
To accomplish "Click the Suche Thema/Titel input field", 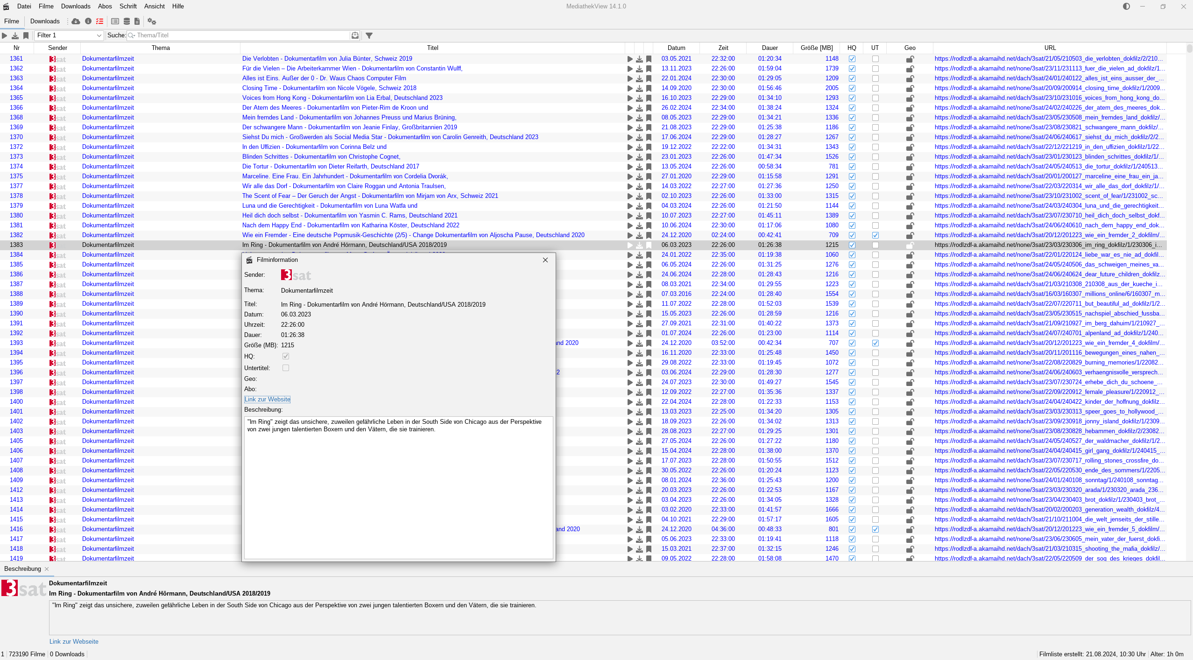I will [243, 35].
